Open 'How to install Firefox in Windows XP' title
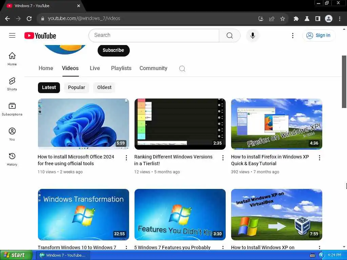 click(x=270, y=160)
